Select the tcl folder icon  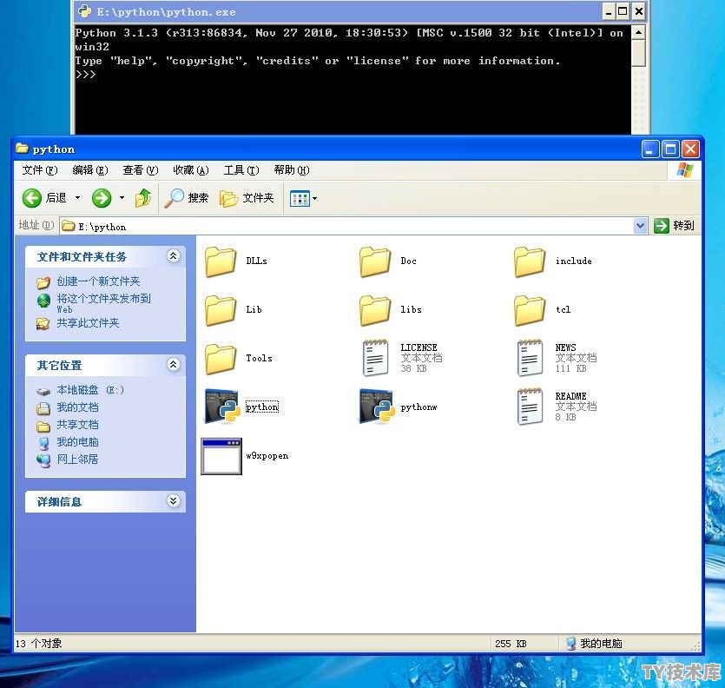click(x=530, y=310)
